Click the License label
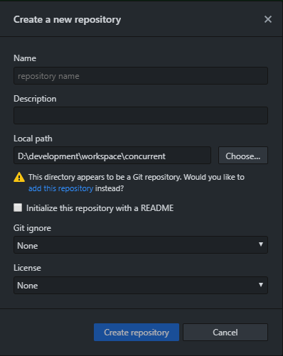The width and height of the screenshot is (283, 356). [x=27, y=268]
